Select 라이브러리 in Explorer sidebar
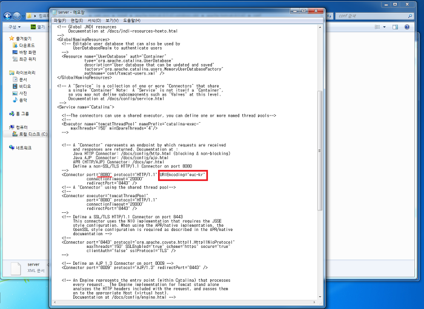Image resolution: width=424 pixels, height=309 pixels. point(25,73)
